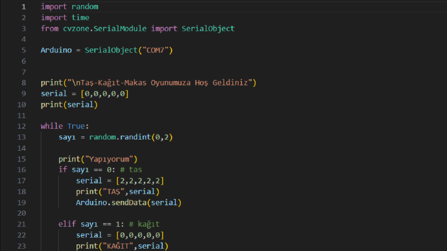
Task: Click 'SerialModule' on line 3
Action: click(x=120, y=29)
